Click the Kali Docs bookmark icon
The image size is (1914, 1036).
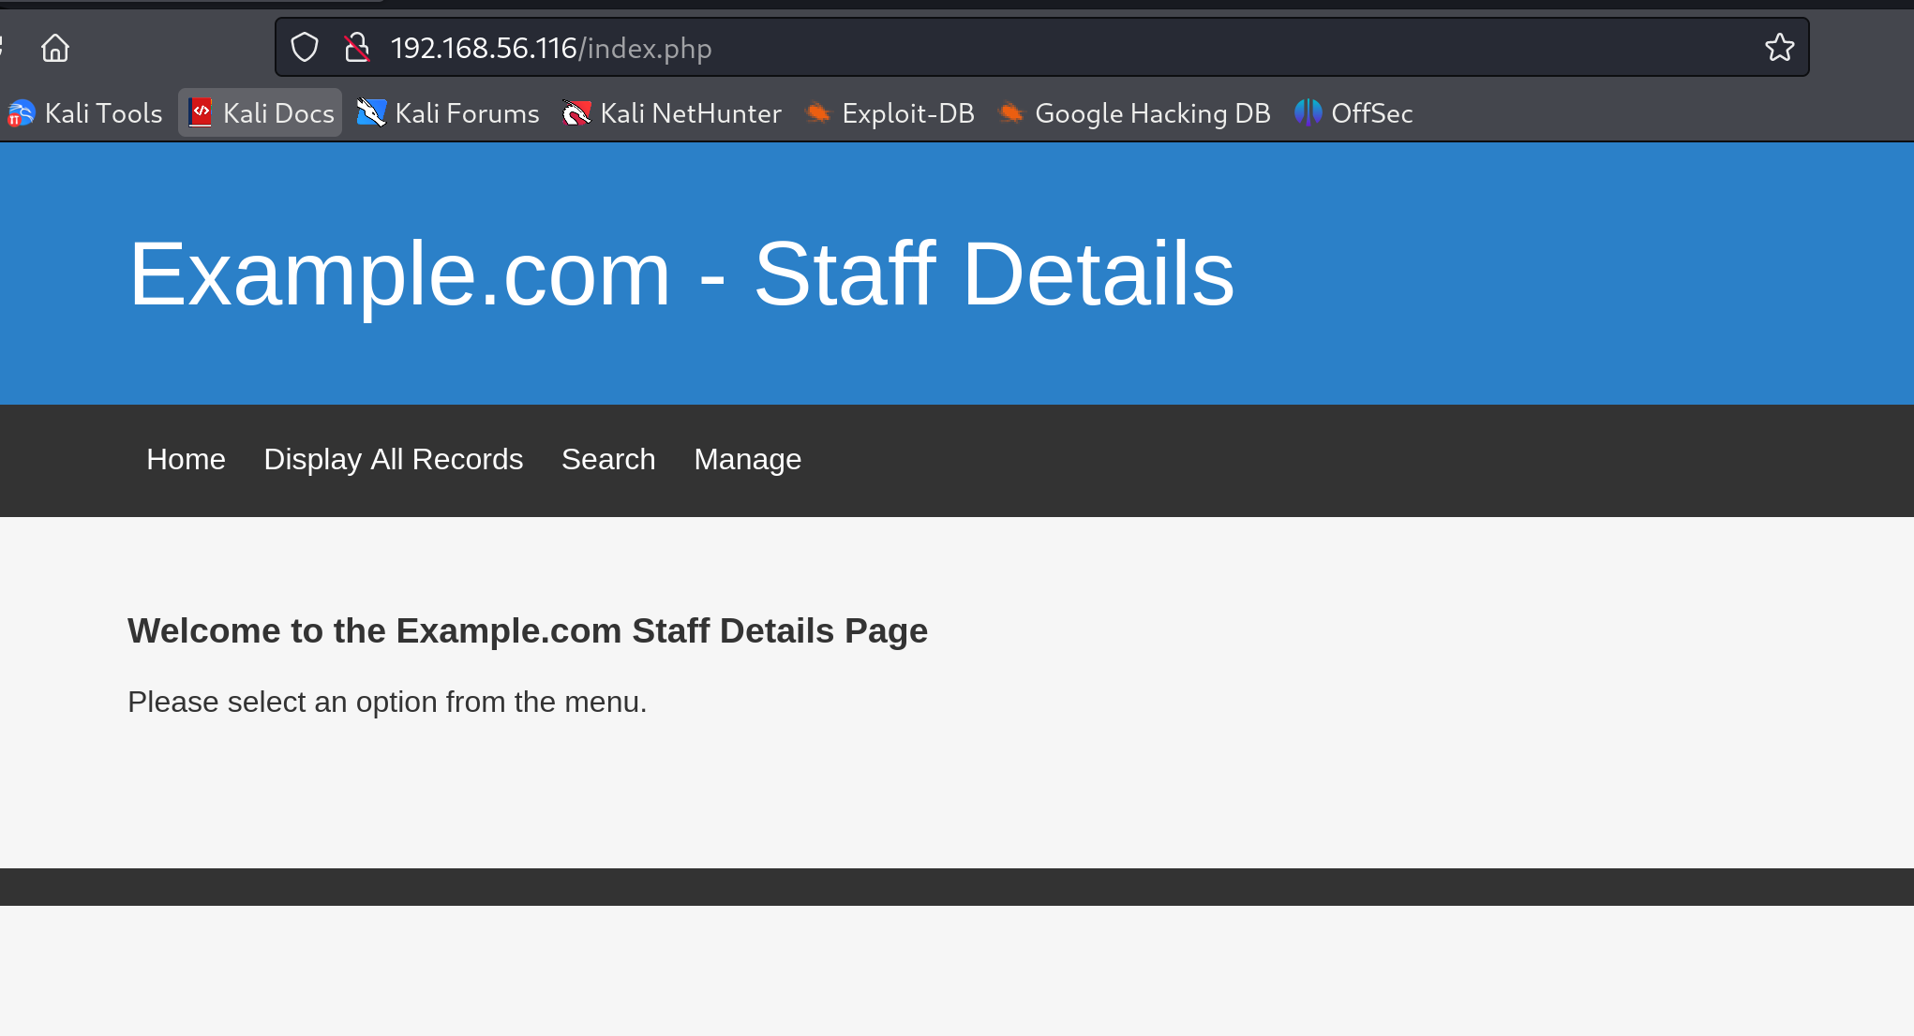coord(201,112)
